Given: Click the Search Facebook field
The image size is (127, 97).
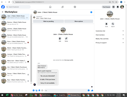Looking at the screenshot, I should tap(18, 7).
